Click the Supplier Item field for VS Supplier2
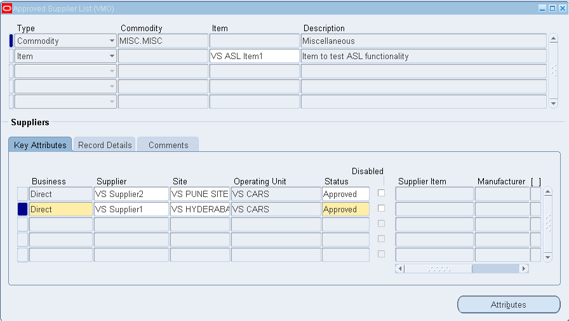This screenshot has width=569, height=321. 434,195
